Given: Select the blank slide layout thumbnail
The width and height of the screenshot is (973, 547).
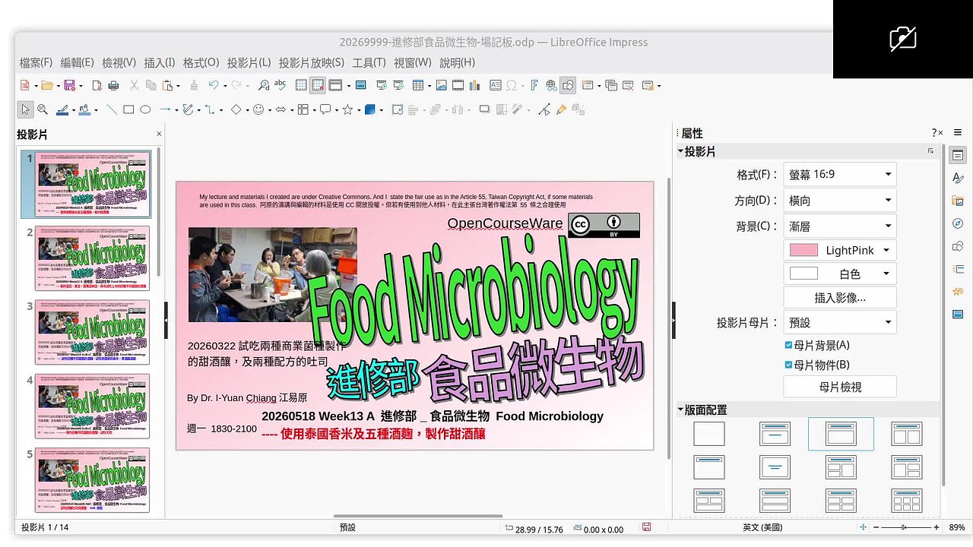Looking at the screenshot, I should 709,434.
